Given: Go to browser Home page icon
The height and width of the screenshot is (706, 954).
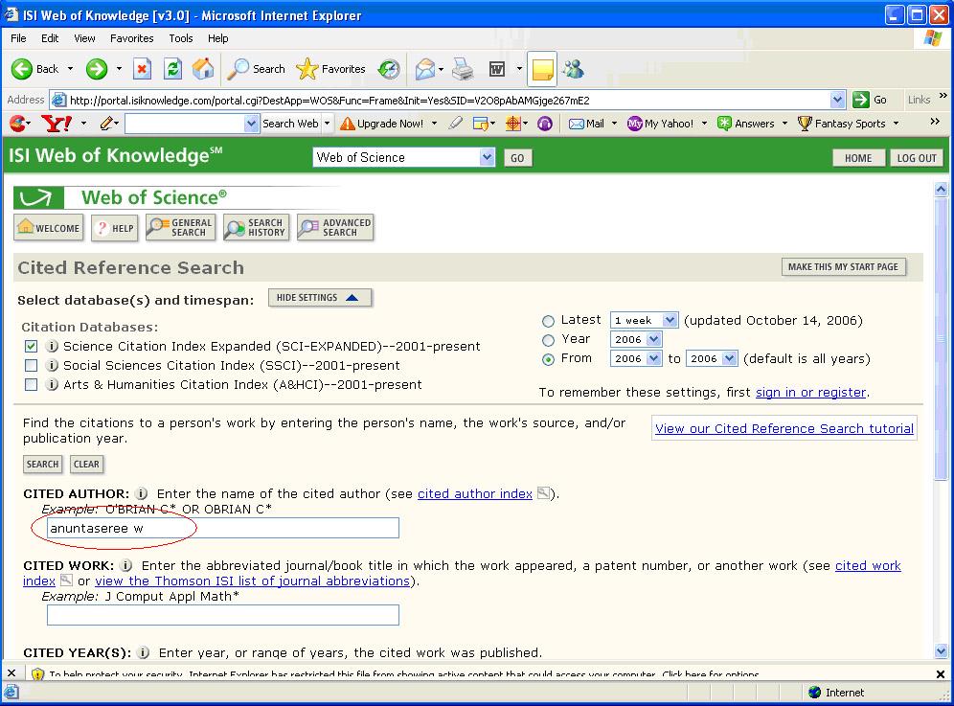Looking at the screenshot, I should coord(203,69).
